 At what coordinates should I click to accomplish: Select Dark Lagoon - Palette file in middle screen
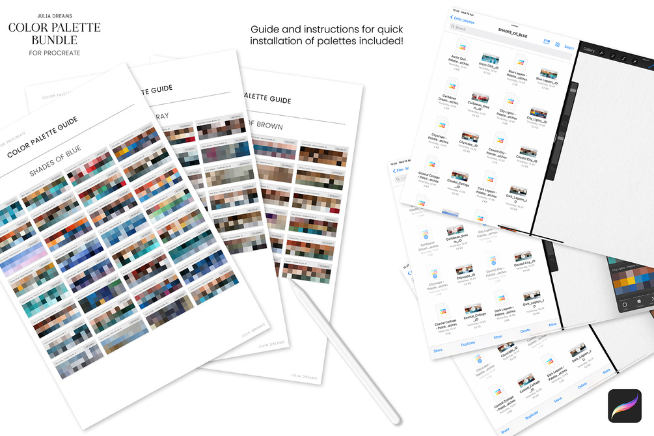click(502, 299)
